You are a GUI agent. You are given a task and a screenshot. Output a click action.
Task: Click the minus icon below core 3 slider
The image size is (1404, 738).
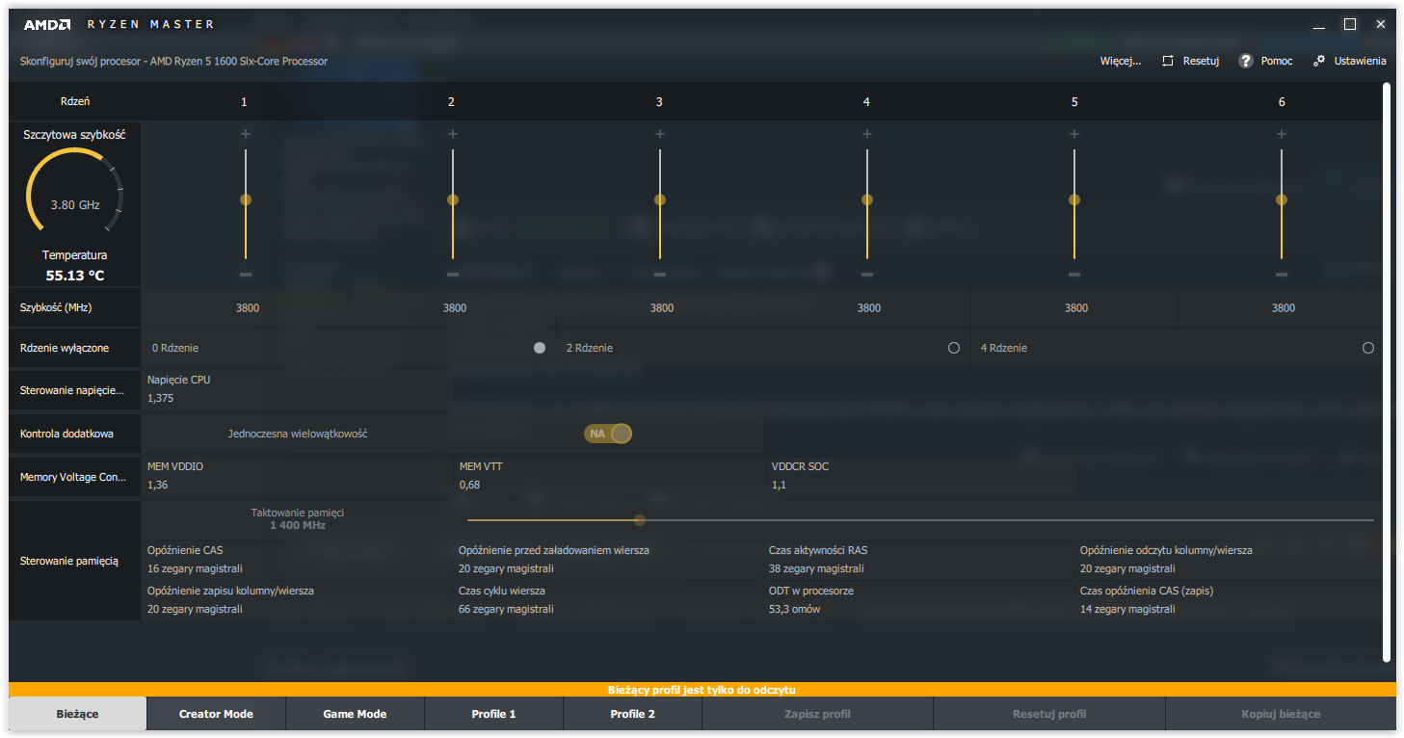click(660, 275)
